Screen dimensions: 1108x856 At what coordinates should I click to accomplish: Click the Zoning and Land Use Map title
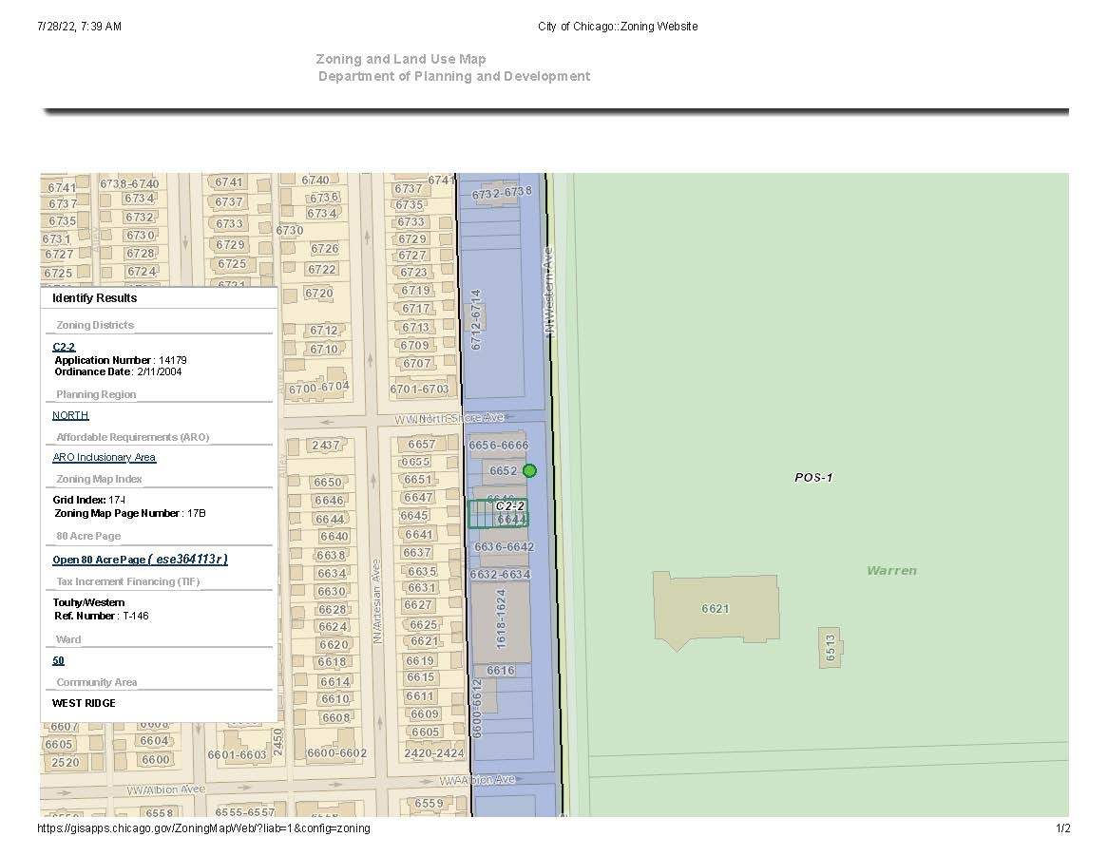click(x=401, y=59)
